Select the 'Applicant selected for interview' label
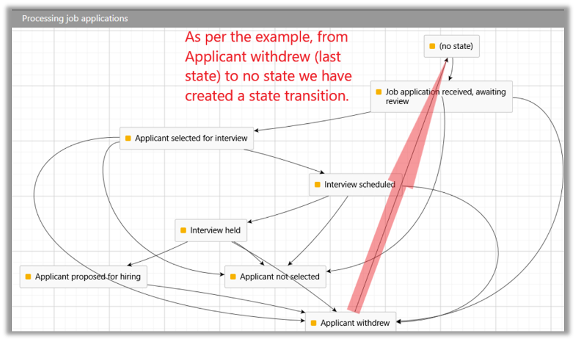Screen dimensions: 576x341 tap(191, 138)
